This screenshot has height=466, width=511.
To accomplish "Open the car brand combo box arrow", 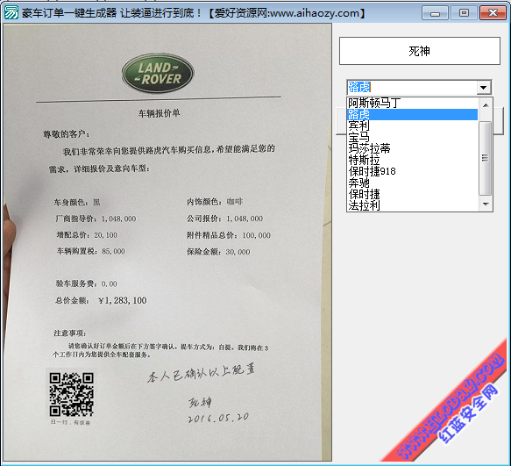I will tap(483, 88).
